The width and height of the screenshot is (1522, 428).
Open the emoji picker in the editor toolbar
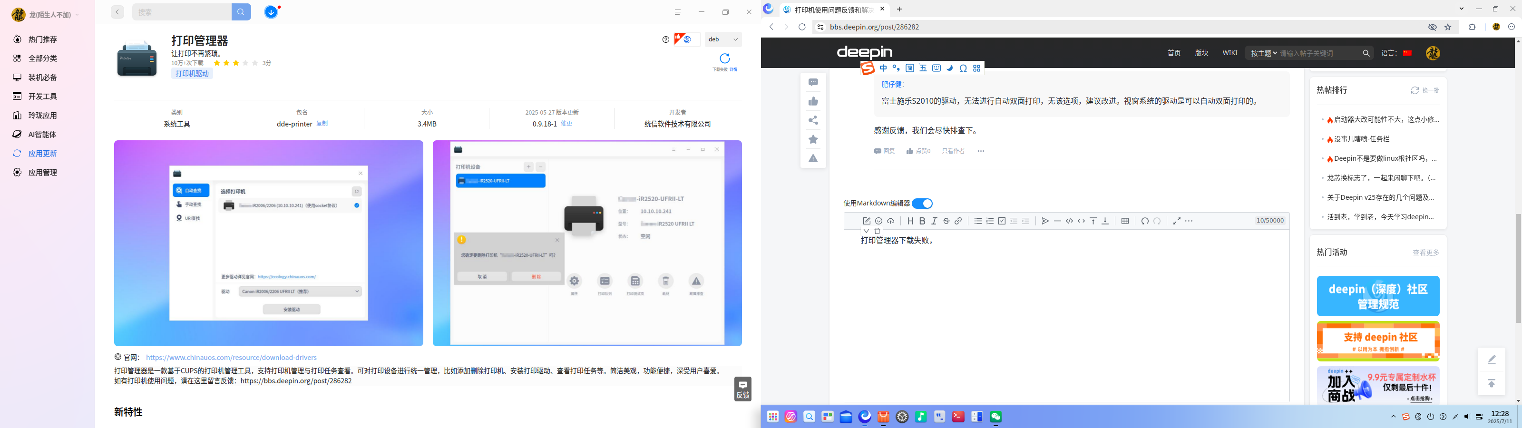tap(878, 221)
